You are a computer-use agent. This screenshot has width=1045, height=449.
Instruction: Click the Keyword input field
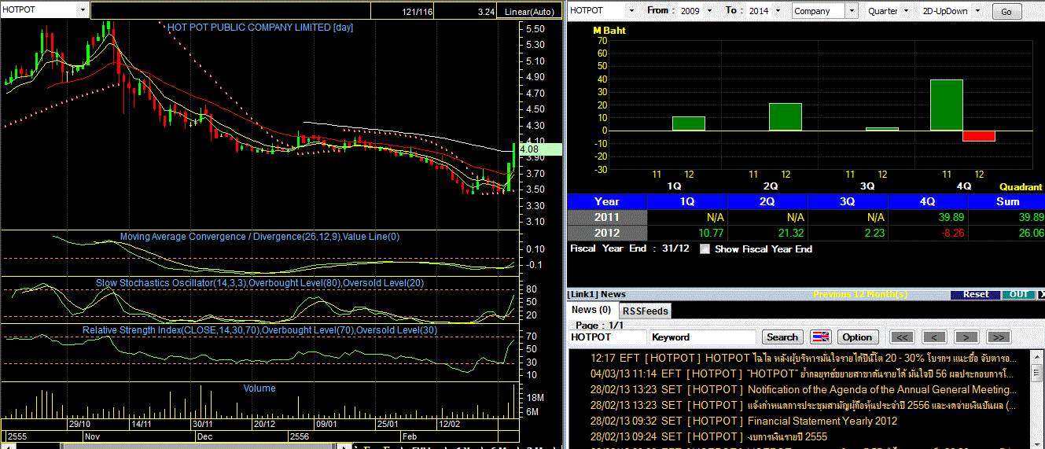[703, 337]
